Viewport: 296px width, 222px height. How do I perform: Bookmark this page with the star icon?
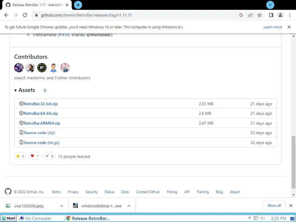260,15
